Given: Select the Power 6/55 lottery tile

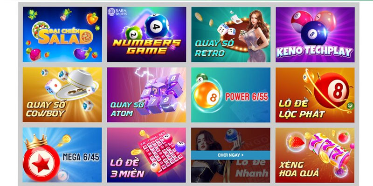Looking at the screenshot, I should click(231, 95).
